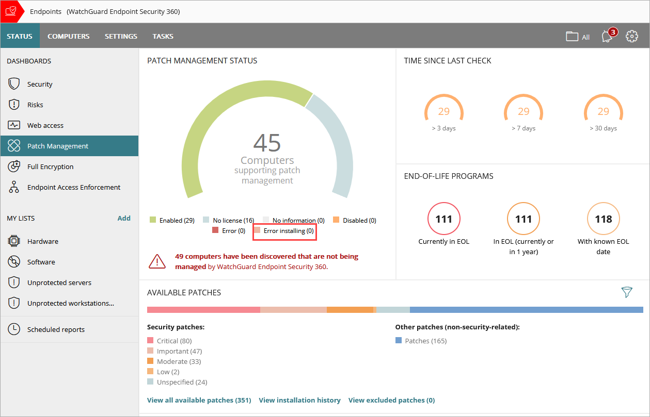Click the In EOL currently or 1 year circle
This screenshot has width=650, height=417.
(524, 219)
